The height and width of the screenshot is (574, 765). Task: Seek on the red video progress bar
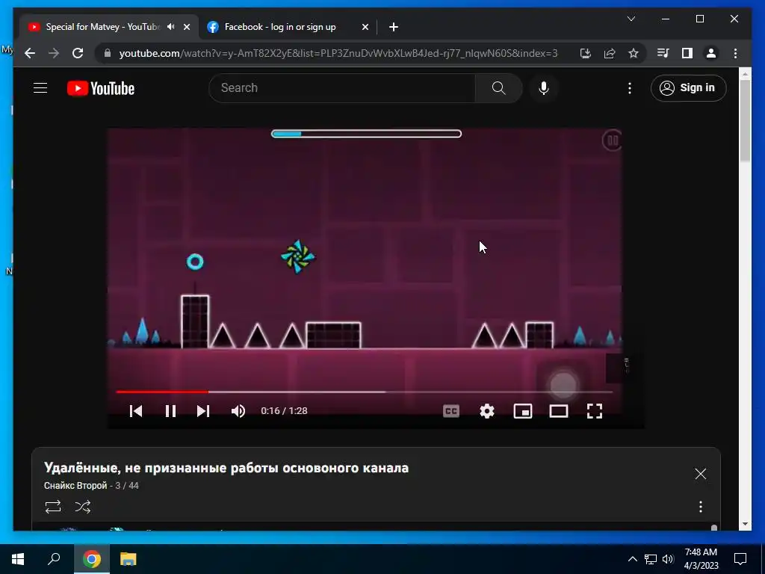365,392
